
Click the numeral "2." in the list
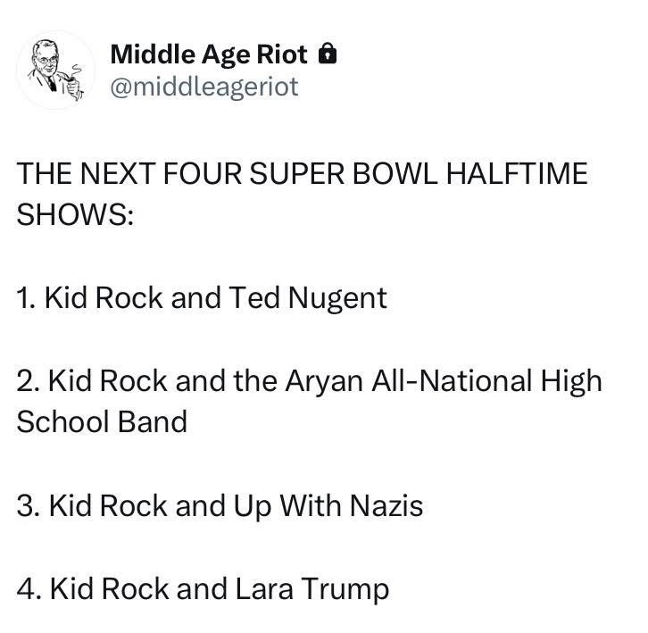28,381
